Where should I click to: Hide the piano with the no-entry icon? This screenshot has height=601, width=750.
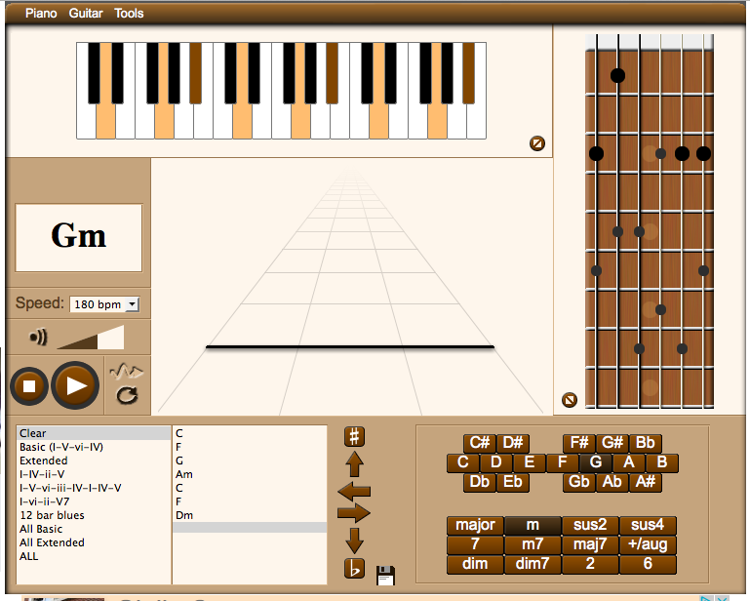point(536,143)
